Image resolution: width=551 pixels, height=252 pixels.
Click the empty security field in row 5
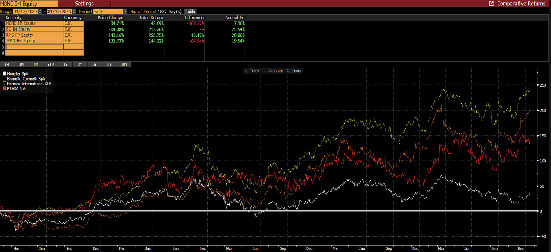coord(34,46)
